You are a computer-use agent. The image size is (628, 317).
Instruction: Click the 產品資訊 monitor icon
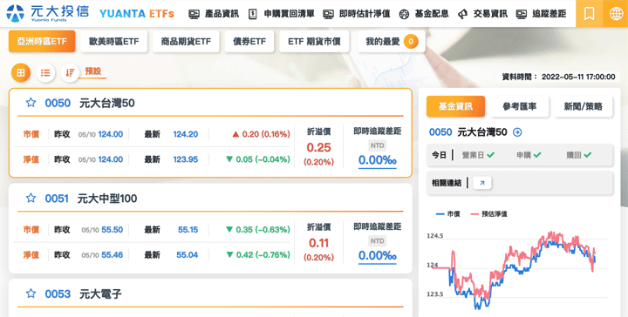(x=194, y=14)
